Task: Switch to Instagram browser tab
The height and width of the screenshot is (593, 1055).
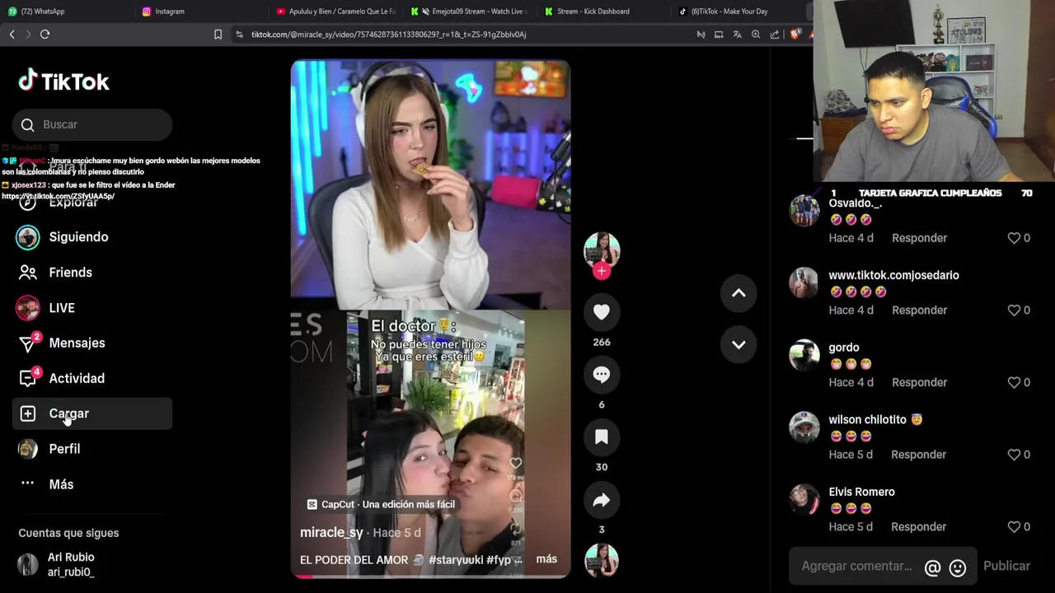Action: tap(202, 12)
